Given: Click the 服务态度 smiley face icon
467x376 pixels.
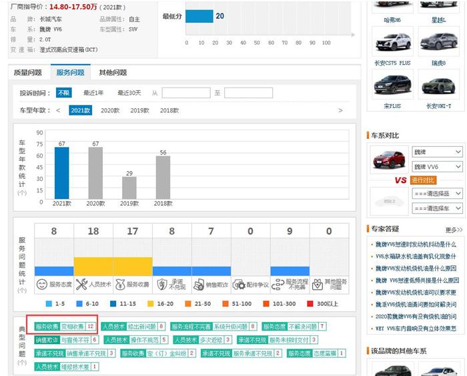Looking at the screenshot, I should [x=42, y=284].
